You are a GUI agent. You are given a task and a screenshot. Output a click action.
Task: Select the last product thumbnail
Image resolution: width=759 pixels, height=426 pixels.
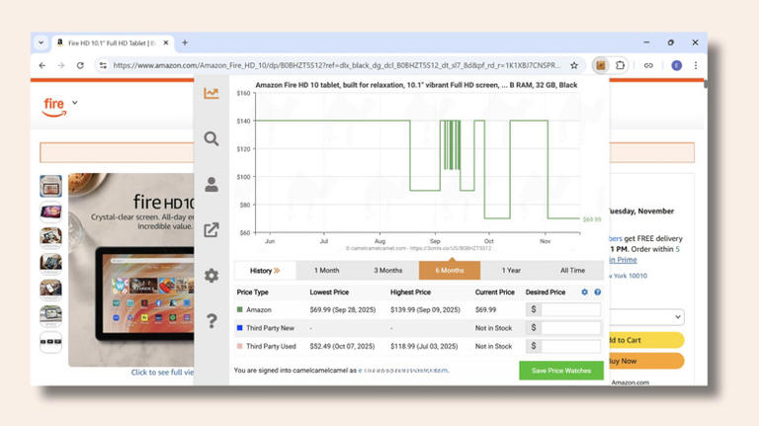(x=50, y=342)
